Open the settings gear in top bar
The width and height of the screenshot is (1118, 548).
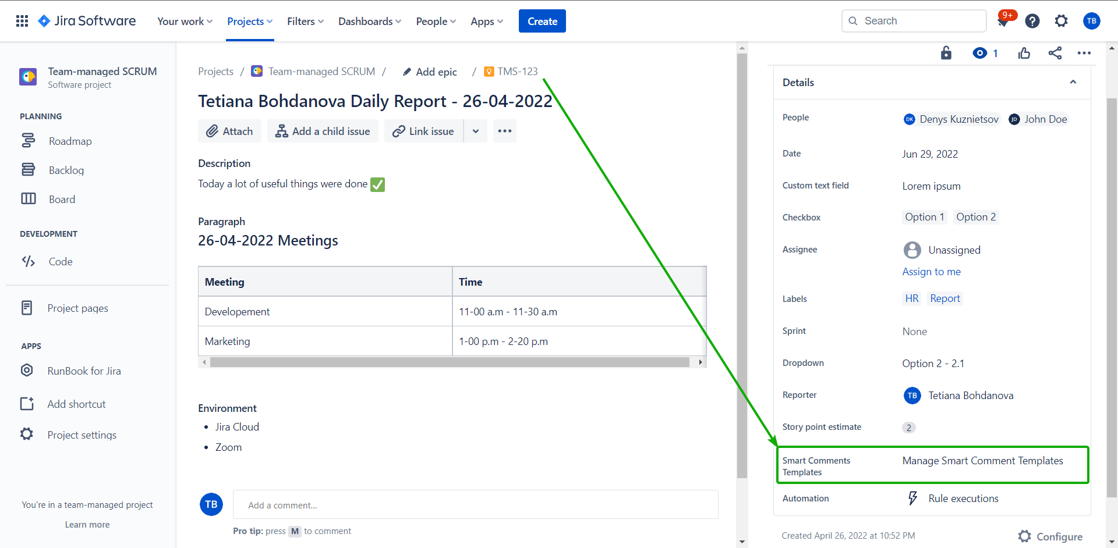1061,22
